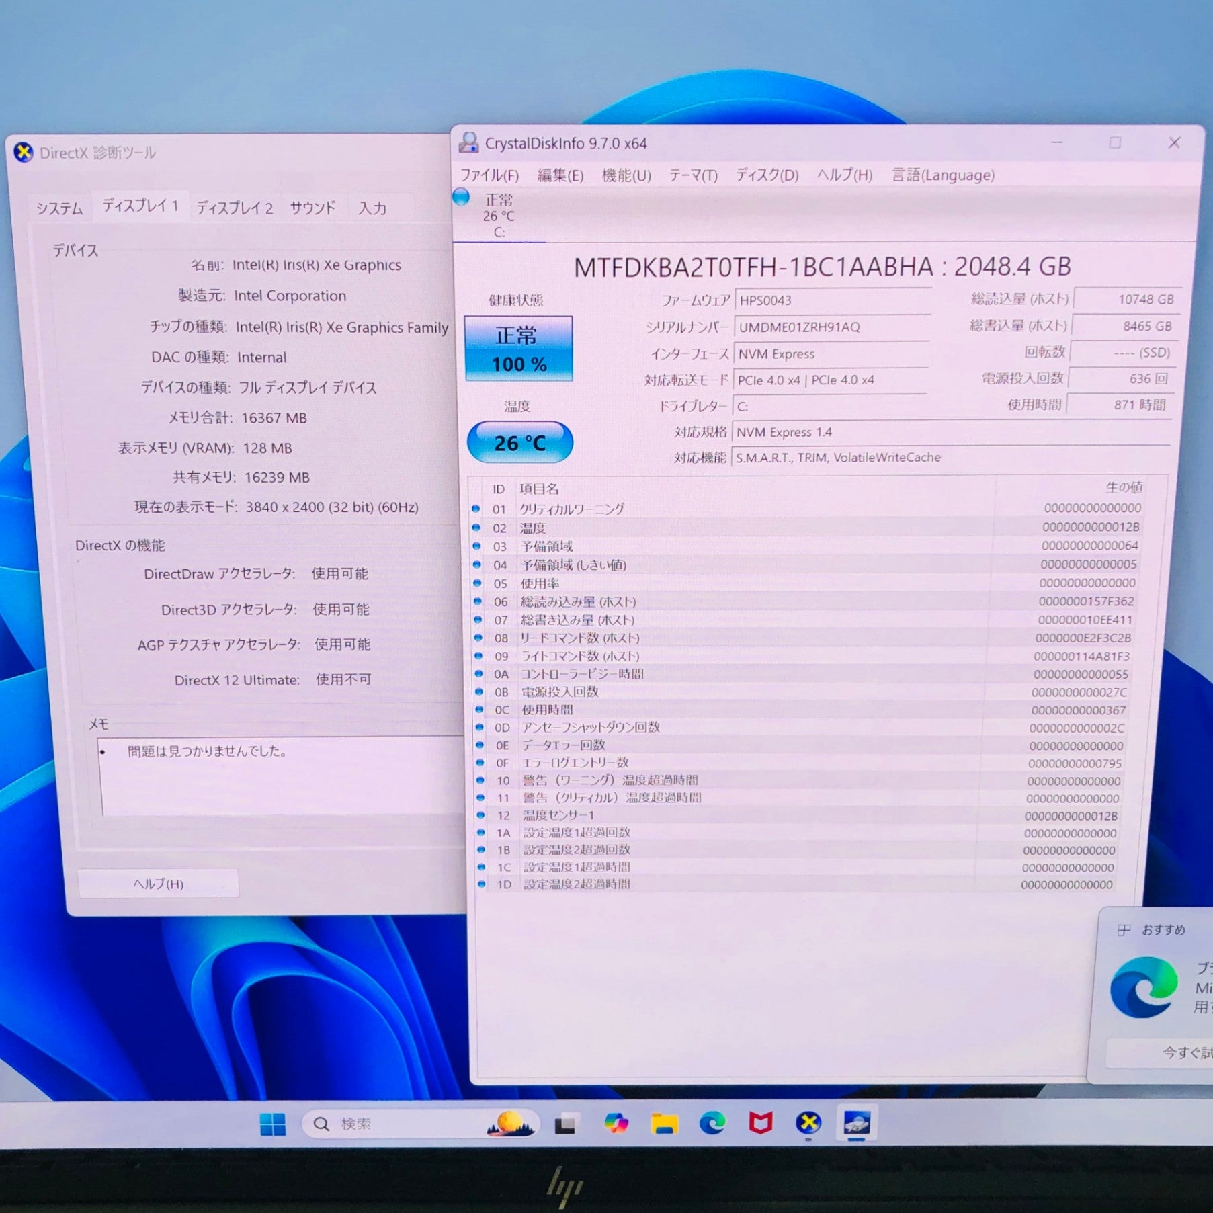
Task: Click the CrystalDiskInfo taskbar icon
Action: 856,1122
